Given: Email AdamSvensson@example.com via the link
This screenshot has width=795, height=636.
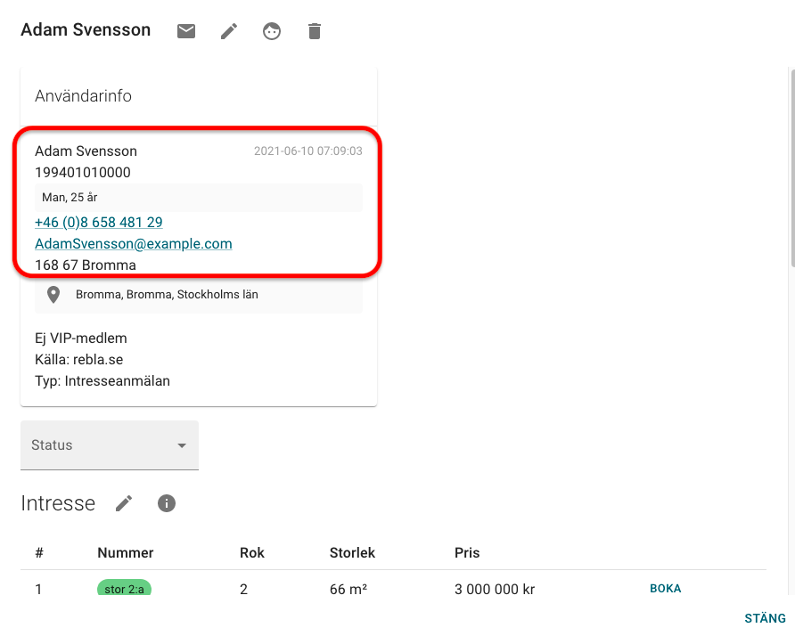Looking at the screenshot, I should (x=133, y=243).
